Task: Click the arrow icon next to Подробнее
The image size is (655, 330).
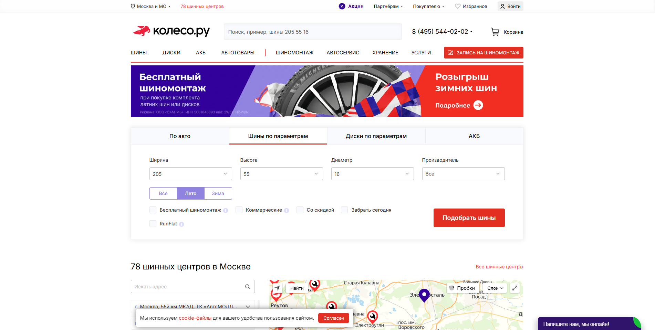Action: point(478,105)
